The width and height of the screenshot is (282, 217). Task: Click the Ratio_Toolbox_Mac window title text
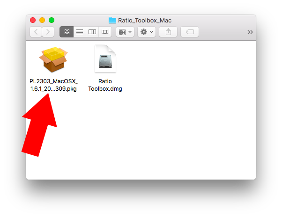tap(145, 21)
